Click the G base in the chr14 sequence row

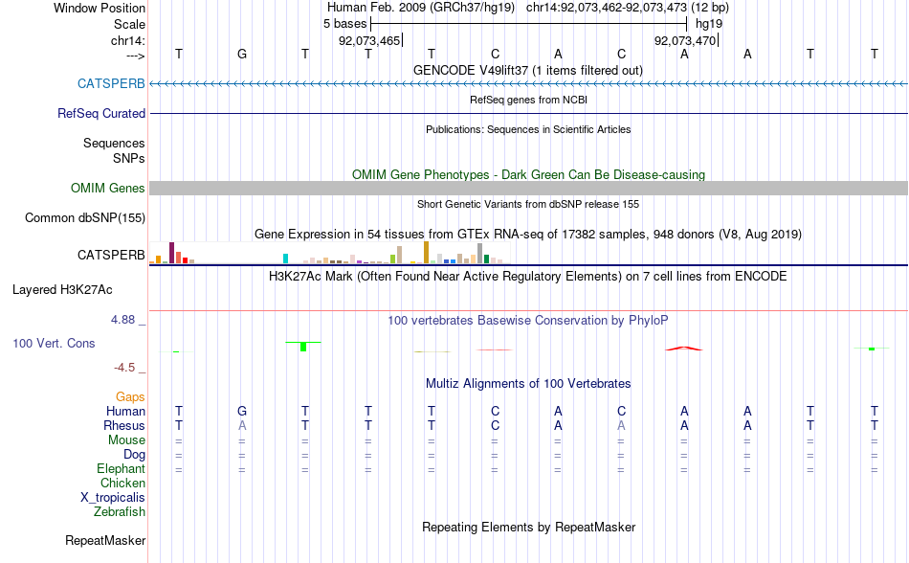tap(242, 54)
